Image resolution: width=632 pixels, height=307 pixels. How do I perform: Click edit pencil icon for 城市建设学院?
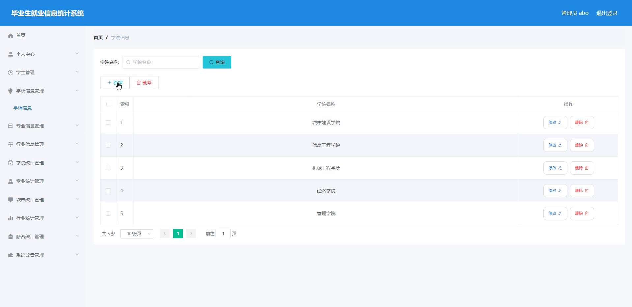pos(560,123)
